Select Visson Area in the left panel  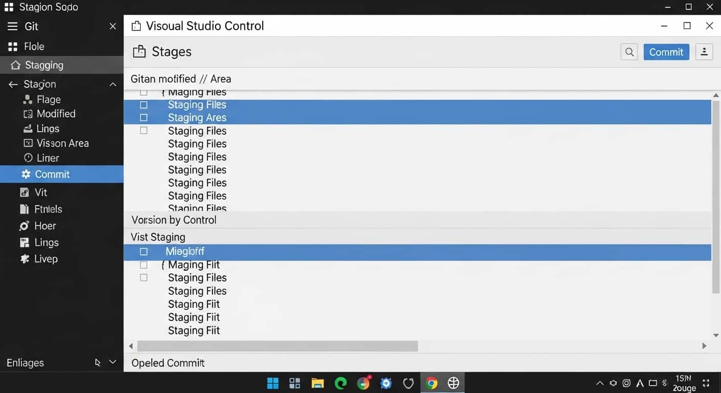coord(63,143)
